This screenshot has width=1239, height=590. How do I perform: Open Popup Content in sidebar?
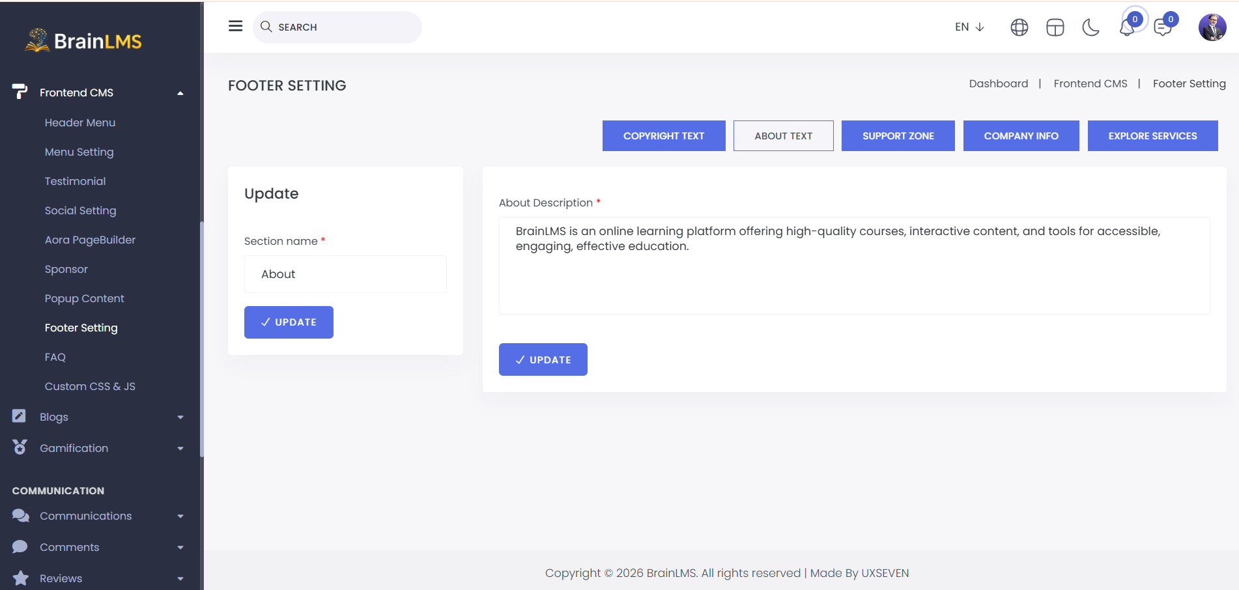(84, 298)
